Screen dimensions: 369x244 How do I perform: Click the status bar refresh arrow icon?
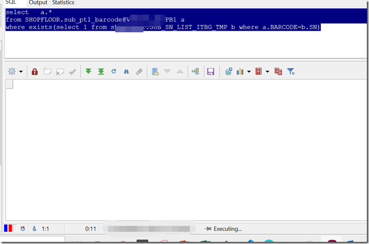pos(23,229)
